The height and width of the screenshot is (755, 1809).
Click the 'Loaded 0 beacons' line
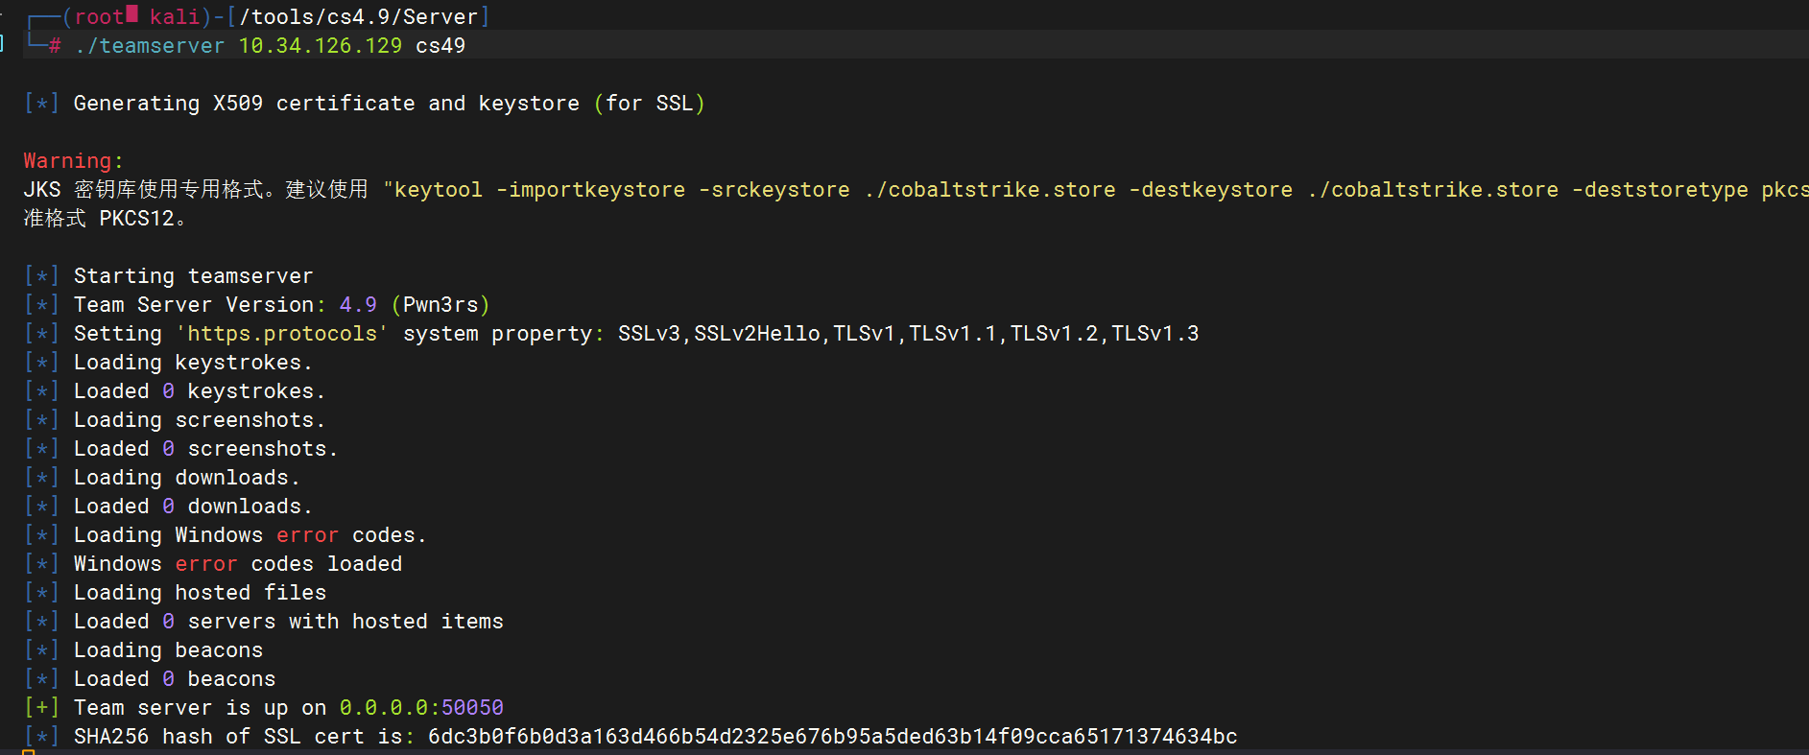175,678
